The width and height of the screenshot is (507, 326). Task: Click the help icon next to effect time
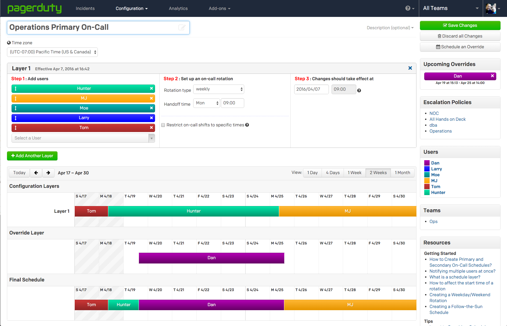click(x=359, y=91)
